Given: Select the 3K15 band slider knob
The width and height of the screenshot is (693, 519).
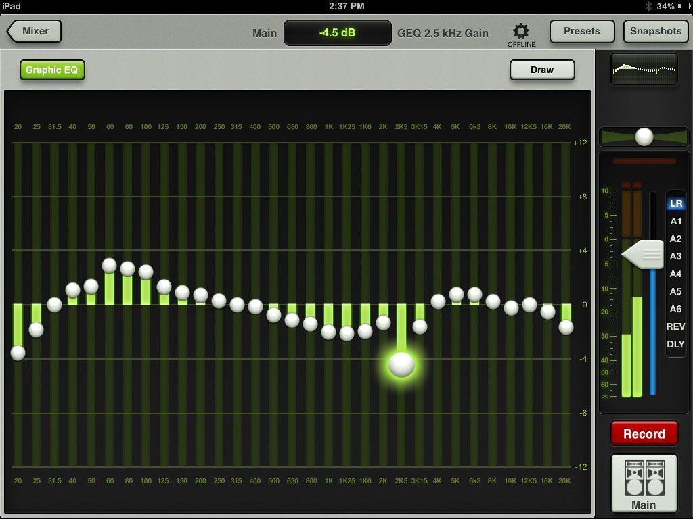Looking at the screenshot, I should (420, 326).
